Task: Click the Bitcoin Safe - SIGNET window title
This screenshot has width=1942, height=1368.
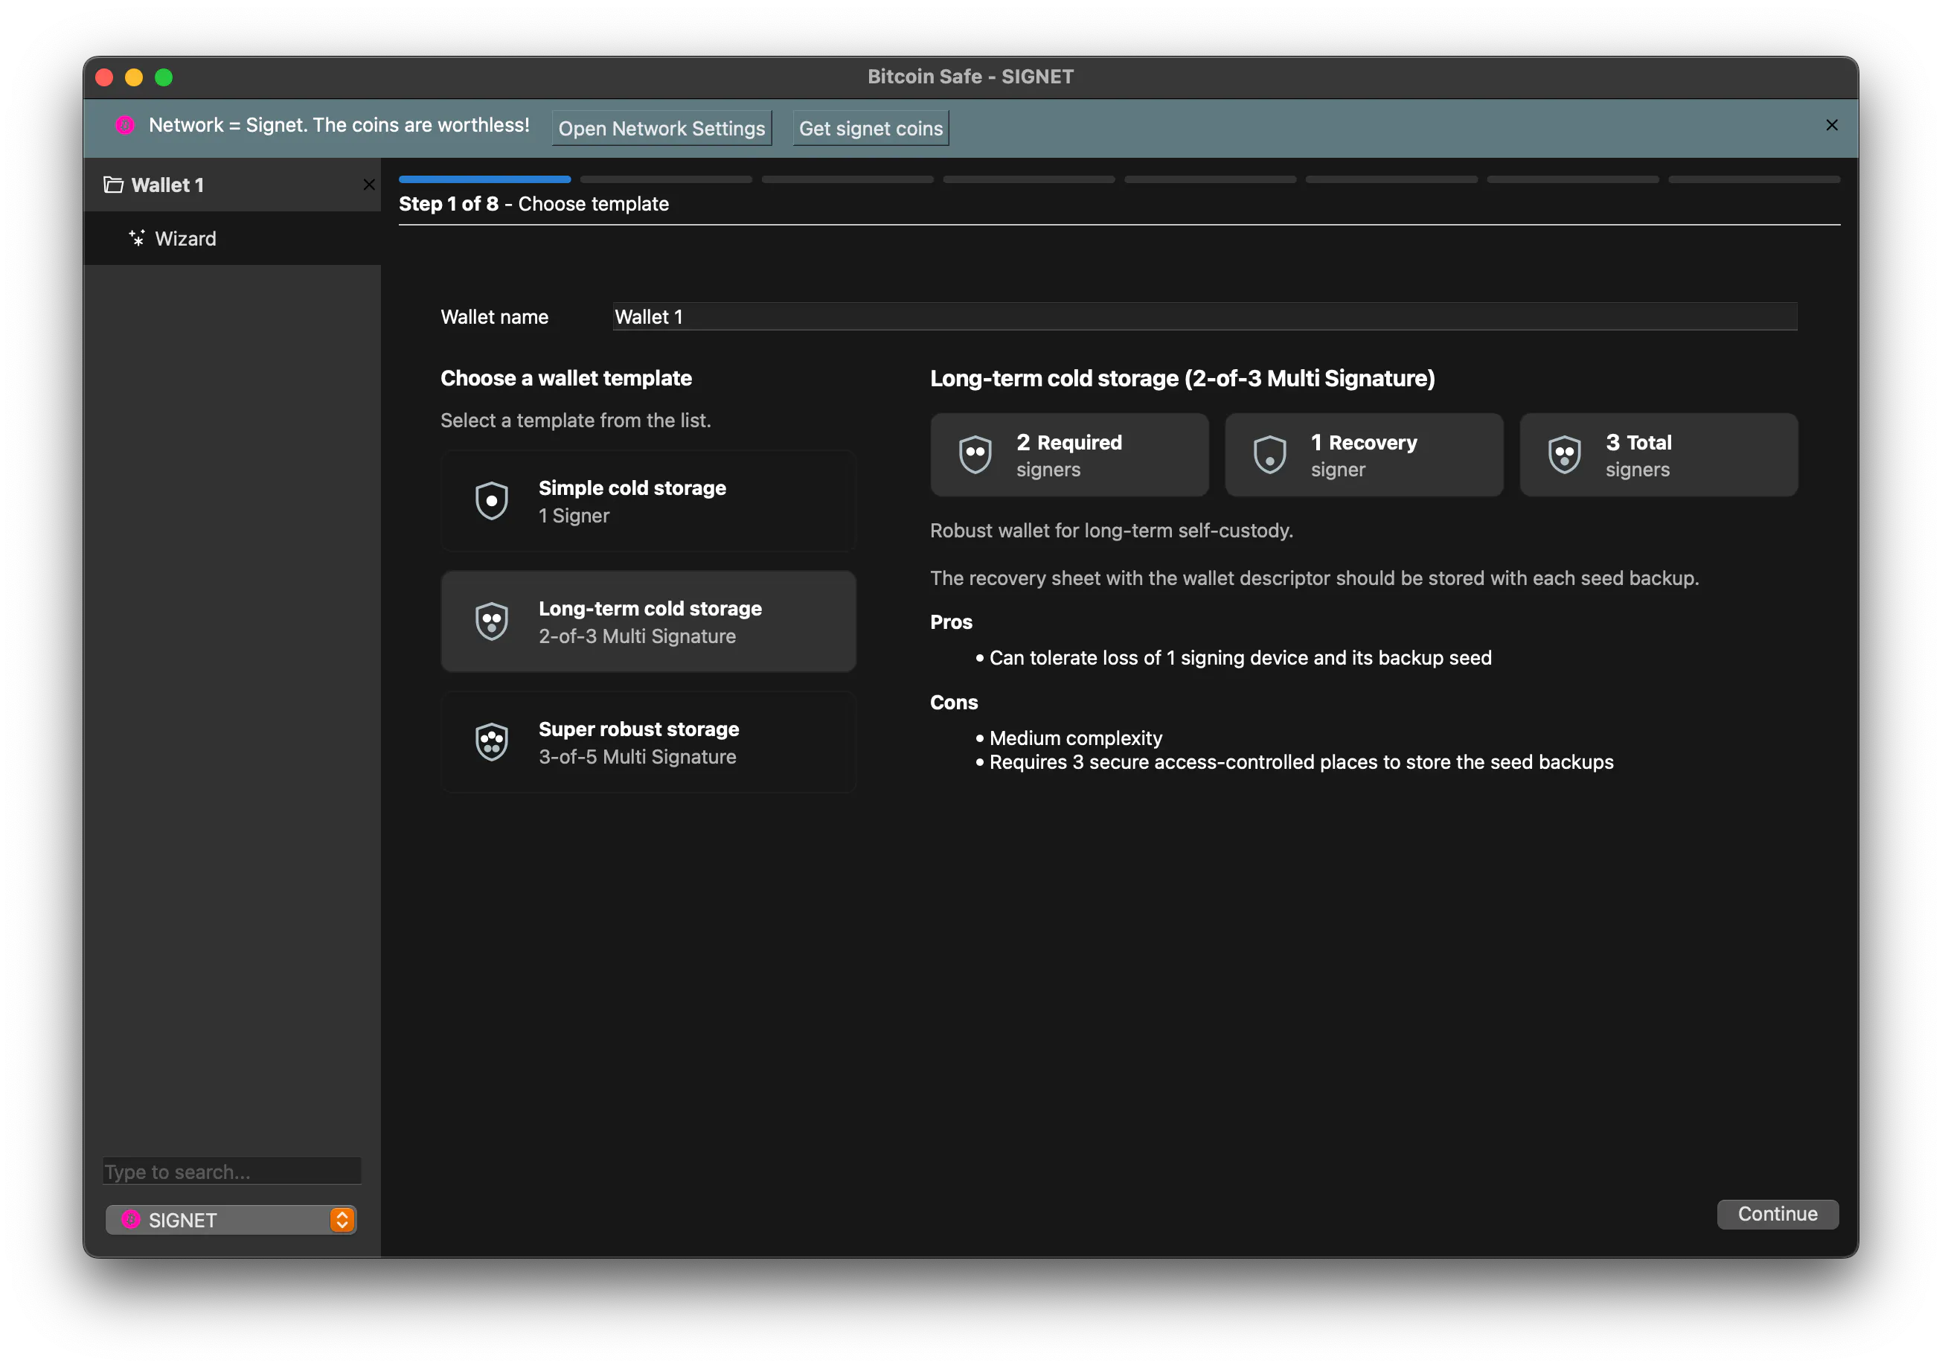Action: (x=970, y=76)
